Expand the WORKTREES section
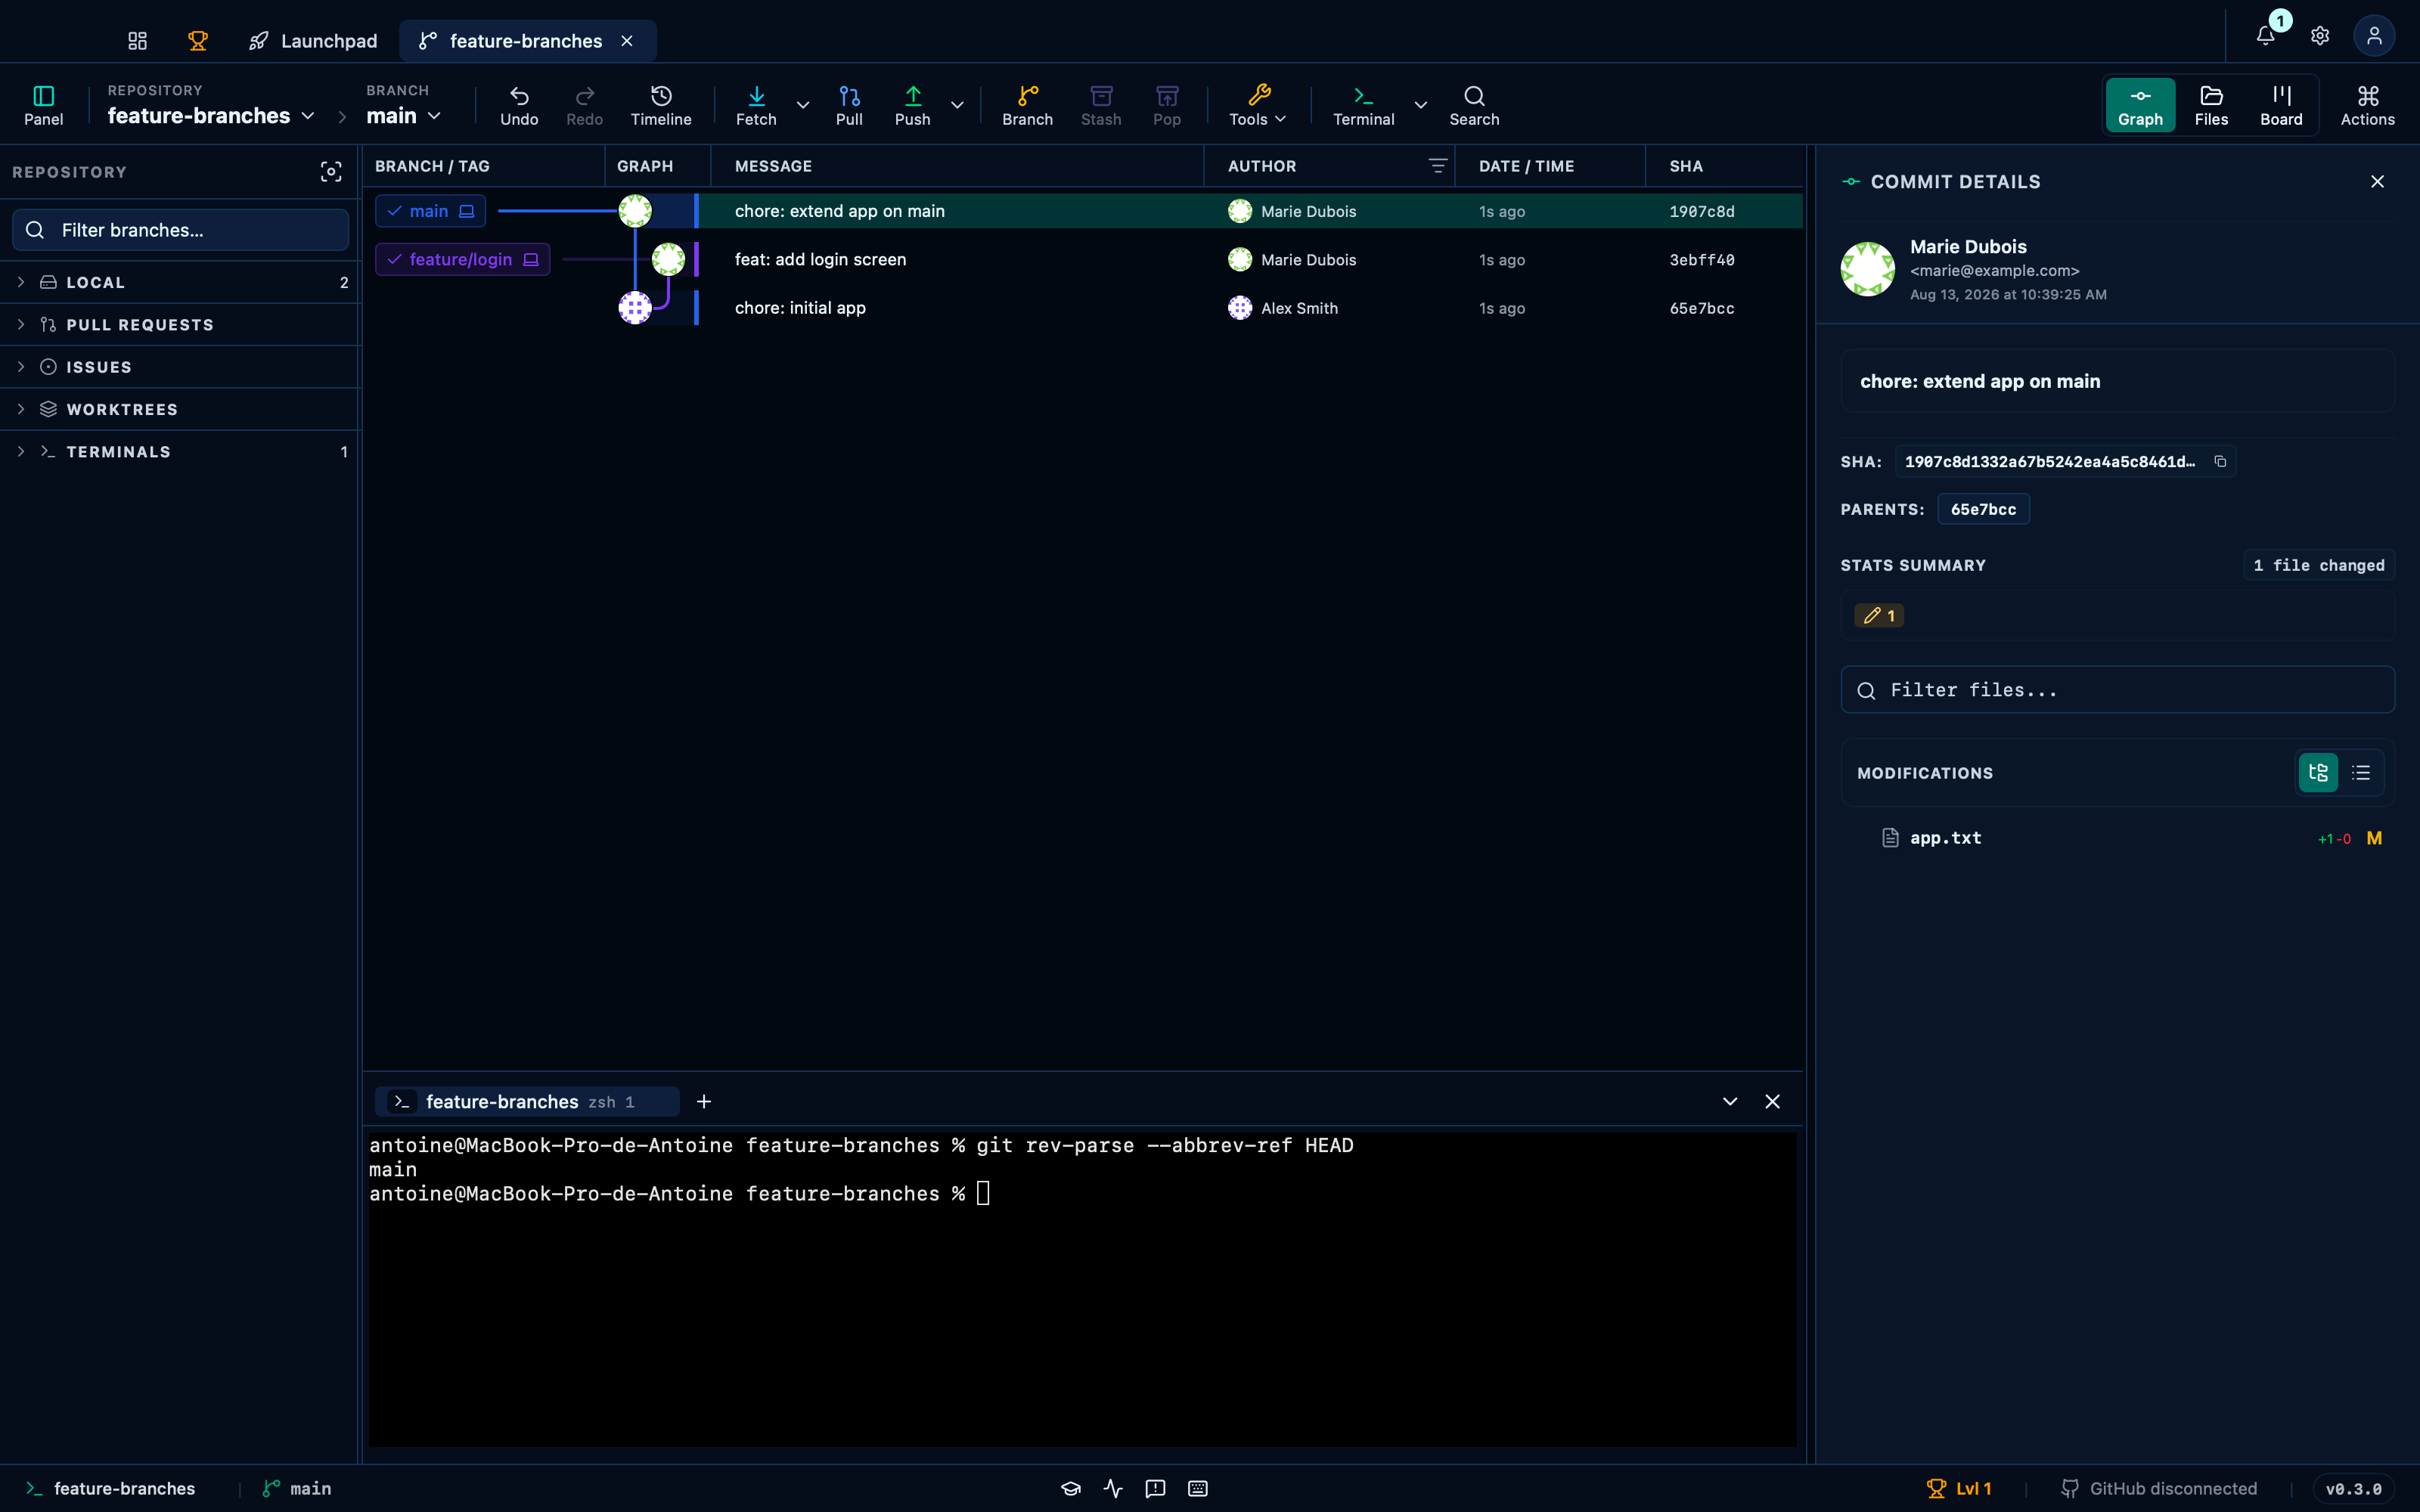The height and width of the screenshot is (1512, 2420). click(x=181, y=409)
